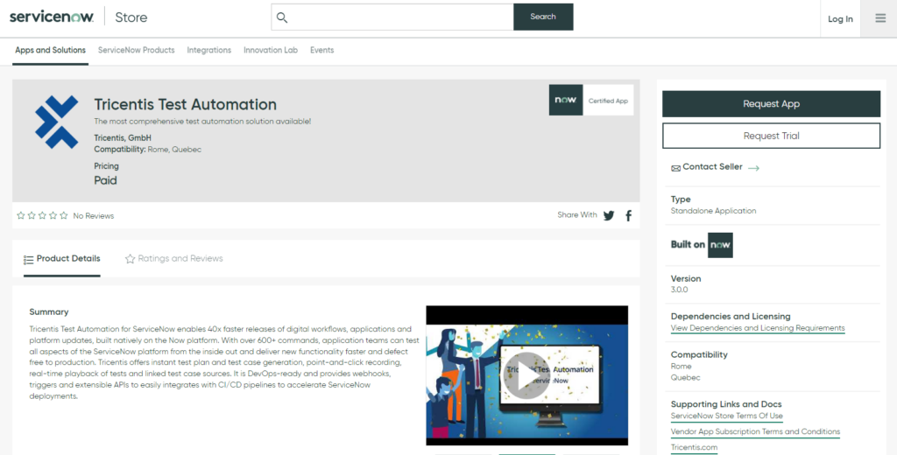Viewport: 897px width, 455px height.
Task: Click the Request Trial button
Action: (771, 136)
